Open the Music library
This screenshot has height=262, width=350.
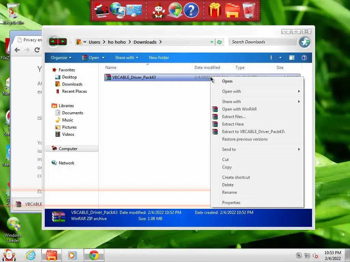pyautogui.click(x=68, y=120)
